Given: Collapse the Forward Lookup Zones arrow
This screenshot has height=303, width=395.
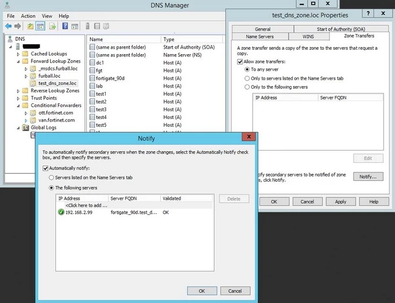Looking at the screenshot, I should point(18,62).
